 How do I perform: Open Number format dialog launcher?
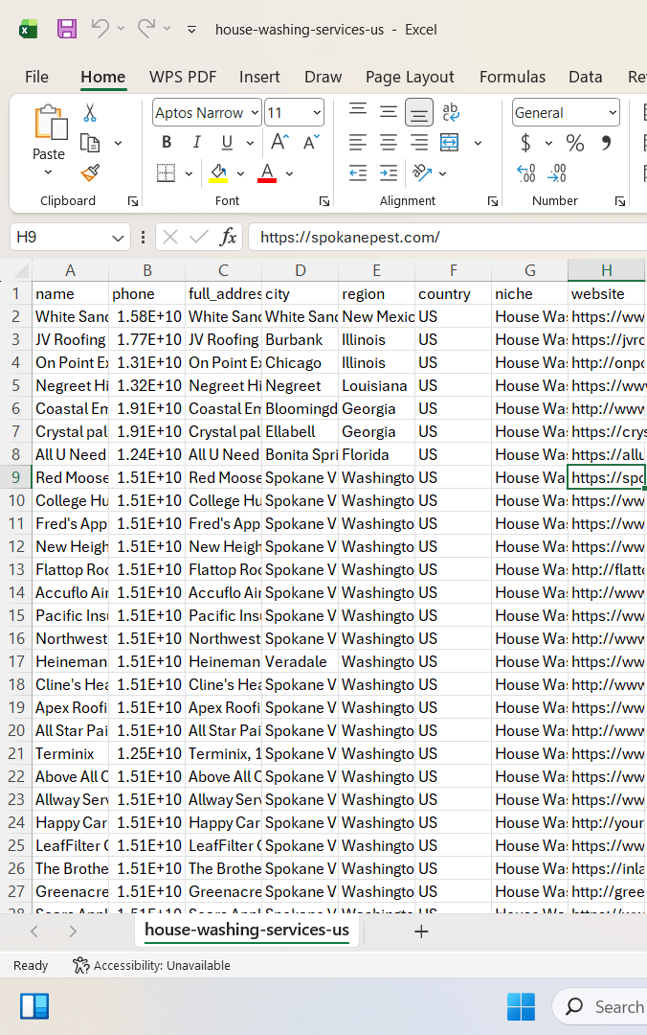(x=620, y=202)
